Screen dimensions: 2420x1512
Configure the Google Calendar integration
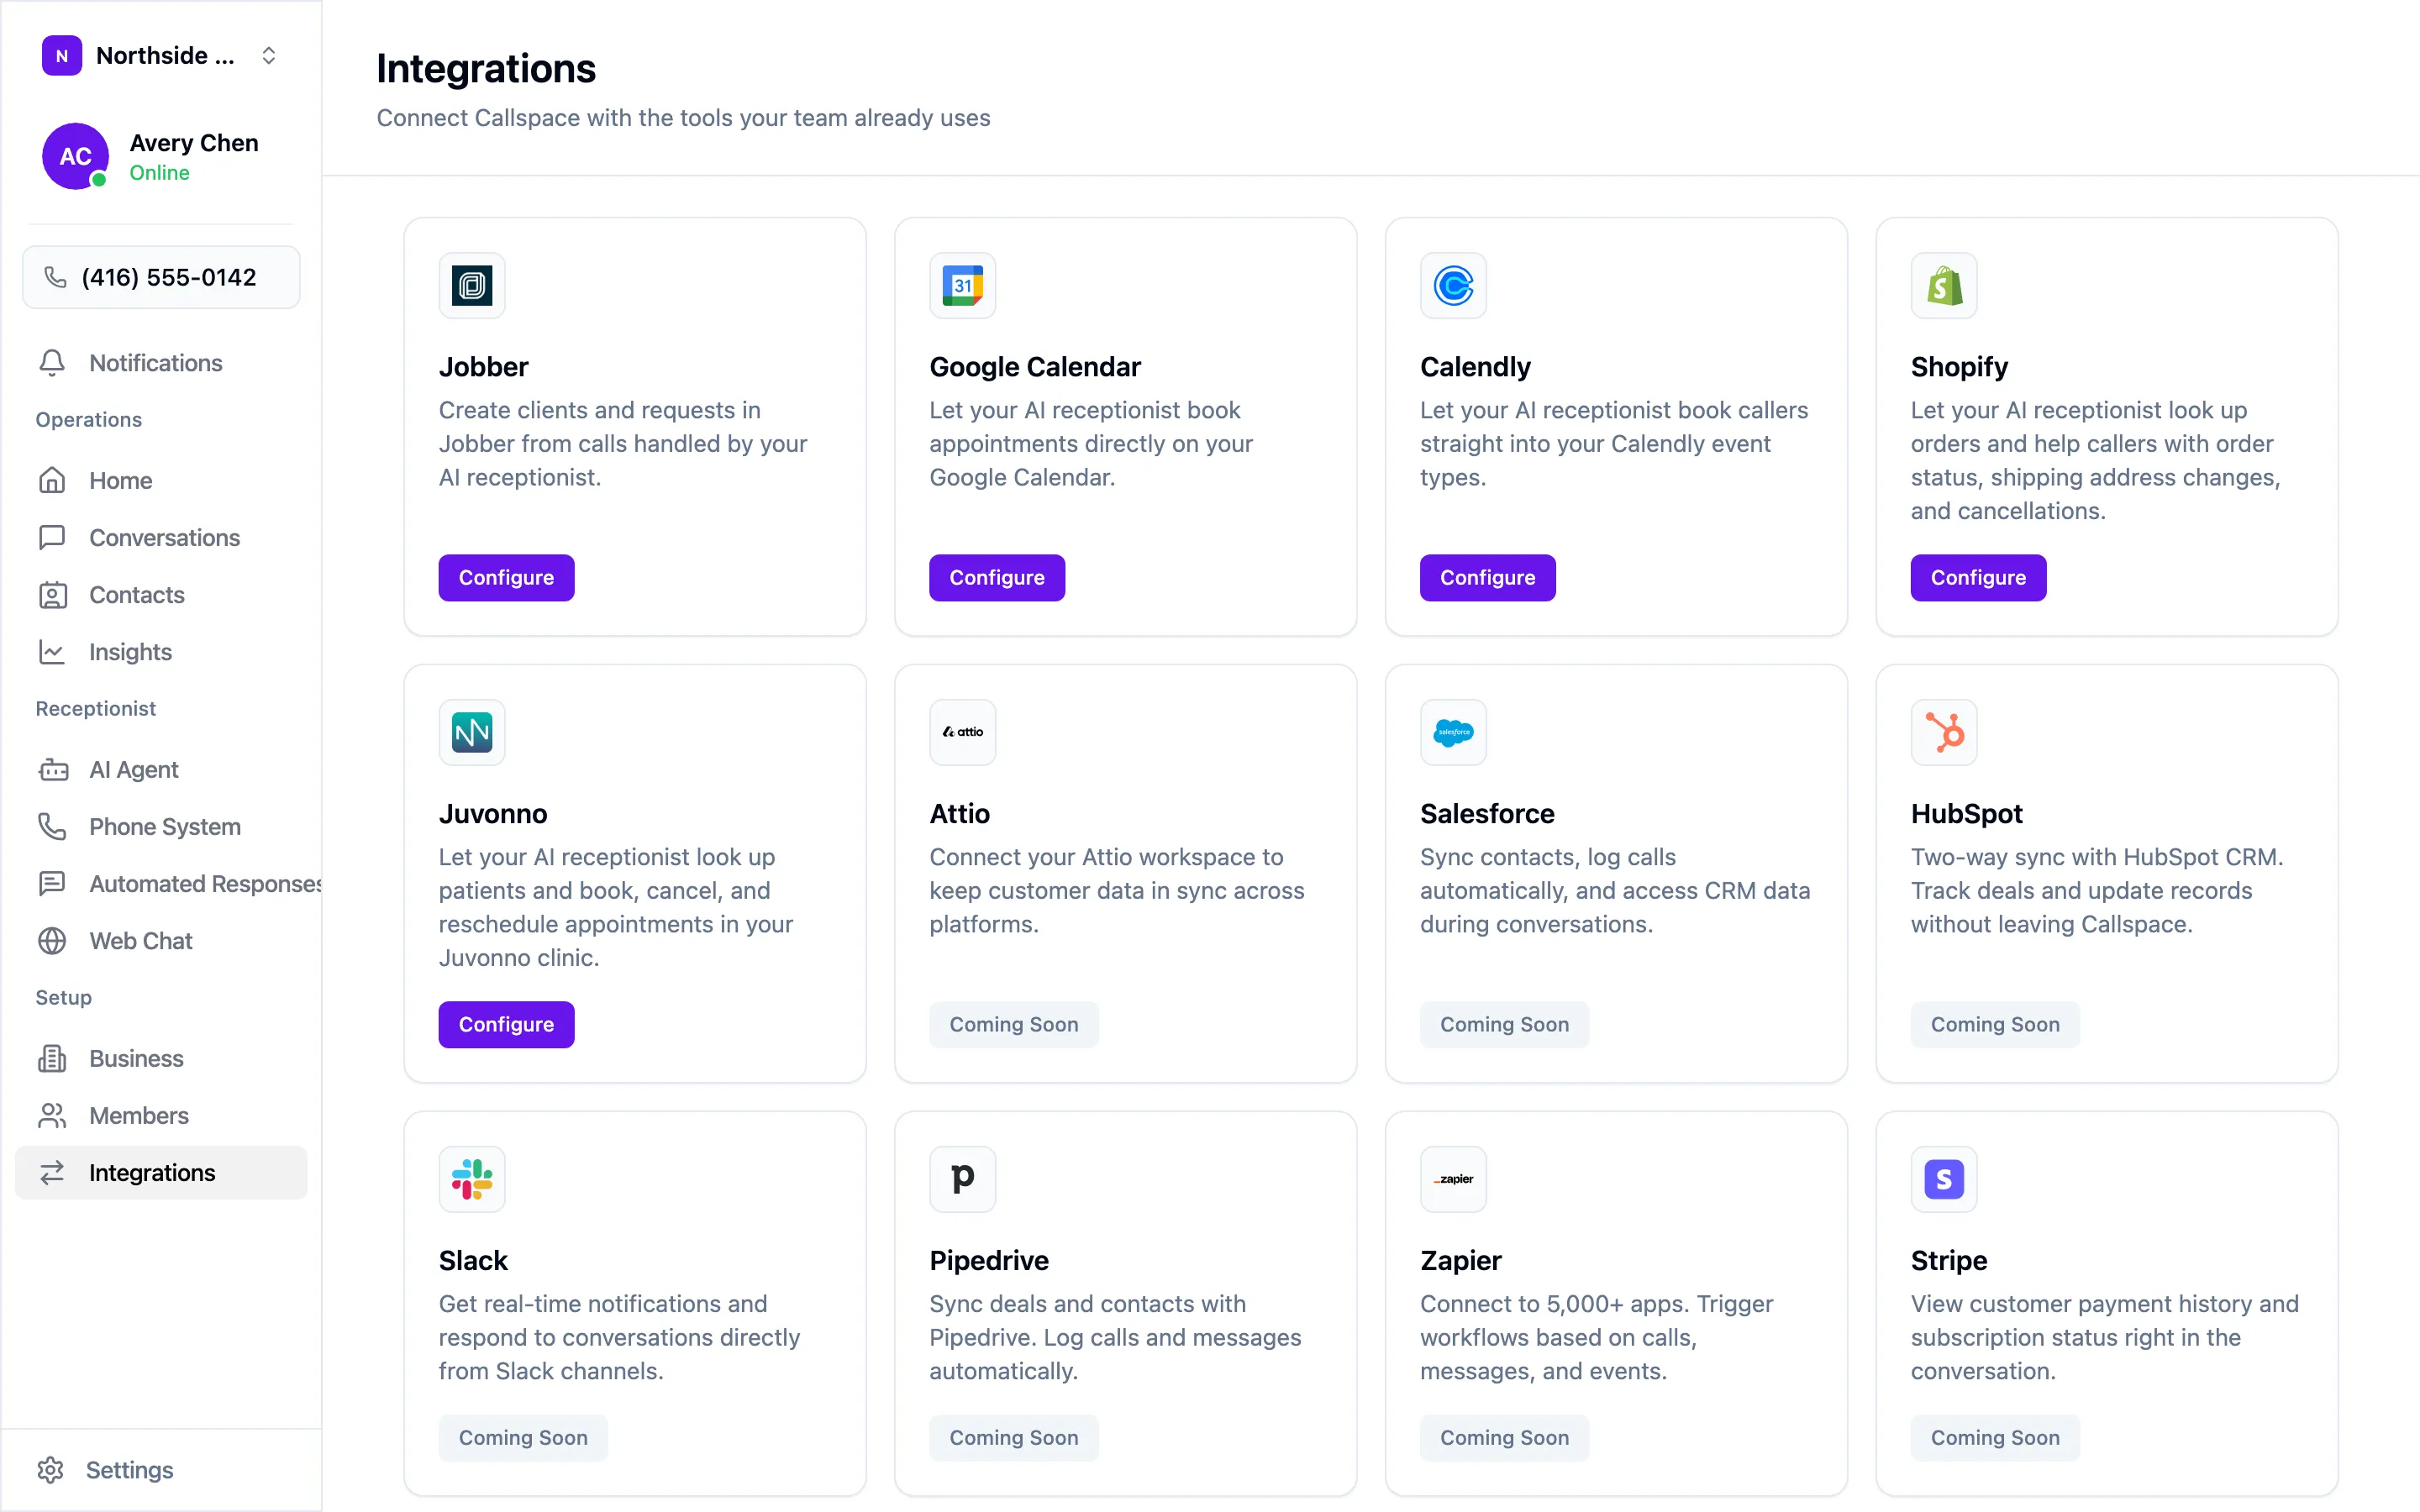[x=997, y=578]
